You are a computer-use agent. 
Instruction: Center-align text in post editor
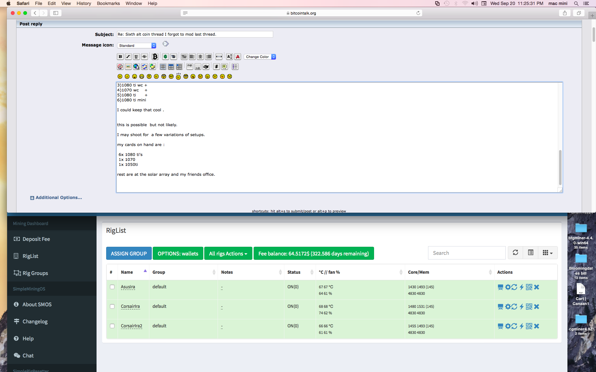(x=201, y=57)
